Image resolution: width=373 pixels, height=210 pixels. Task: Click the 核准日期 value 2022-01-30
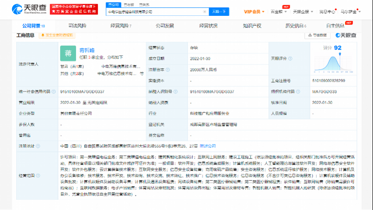(x=322, y=103)
